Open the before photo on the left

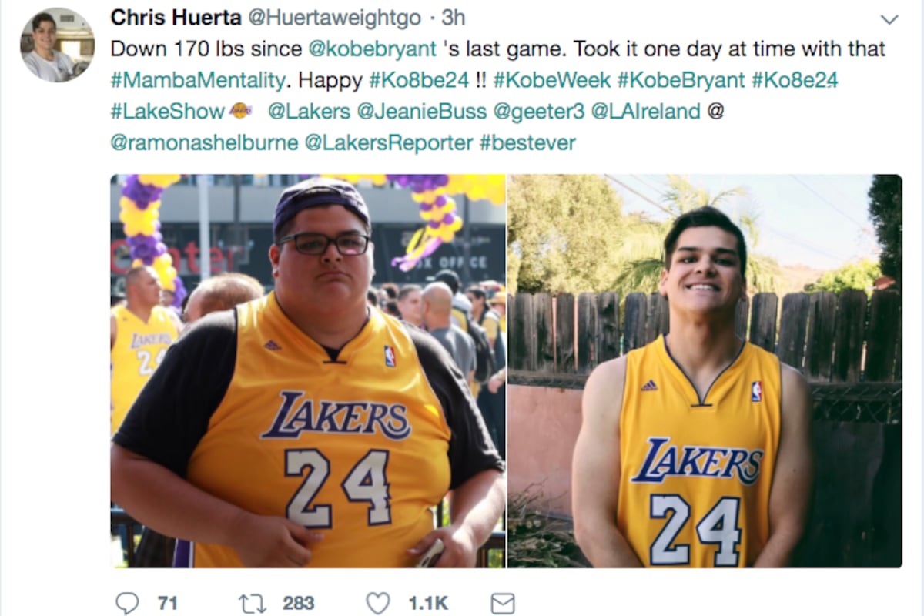coord(308,371)
